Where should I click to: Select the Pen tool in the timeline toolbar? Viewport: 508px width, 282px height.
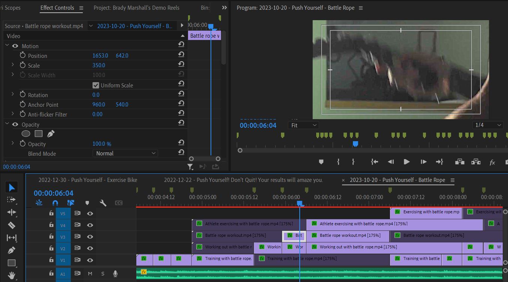(x=11, y=250)
